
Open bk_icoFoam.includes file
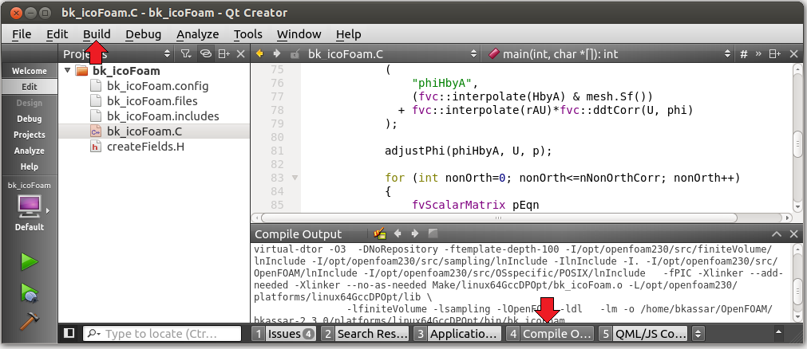(163, 116)
